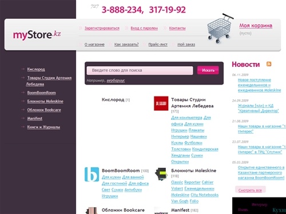This screenshot has height=214, width=286.
Task: Select Обложки Bookcare in the sidebar
Action: pos(44,110)
